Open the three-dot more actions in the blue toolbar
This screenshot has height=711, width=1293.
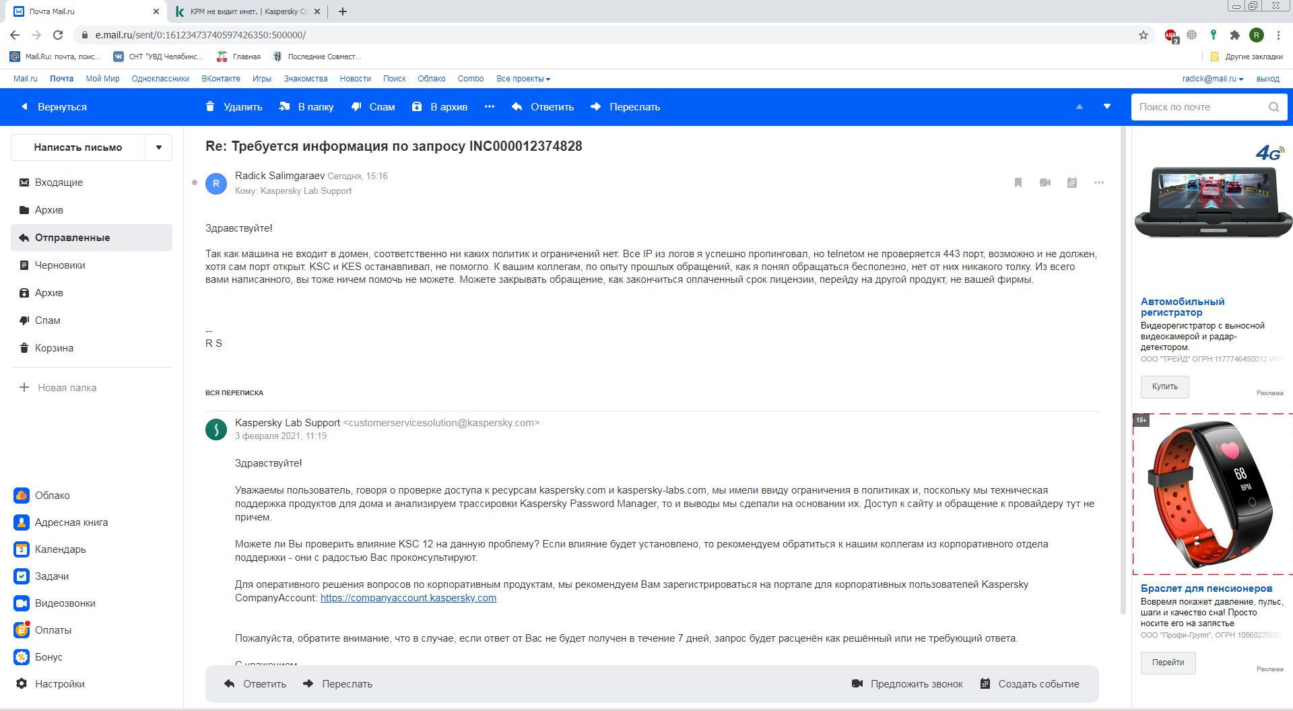pyautogui.click(x=490, y=106)
